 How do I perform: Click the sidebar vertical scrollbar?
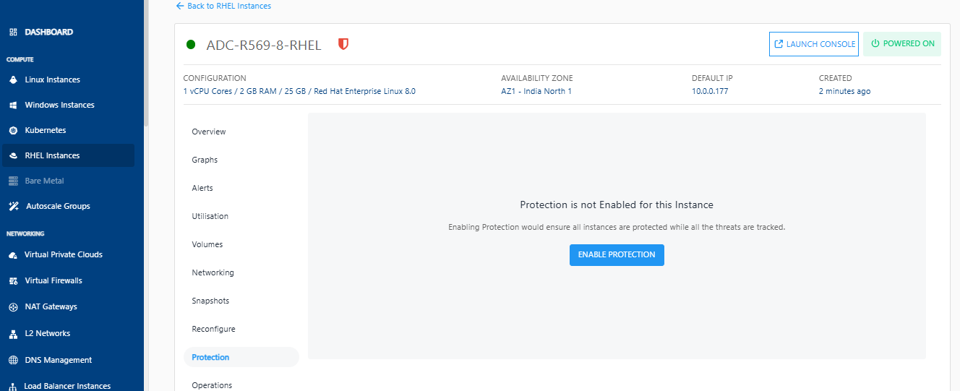tap(146, 61)
